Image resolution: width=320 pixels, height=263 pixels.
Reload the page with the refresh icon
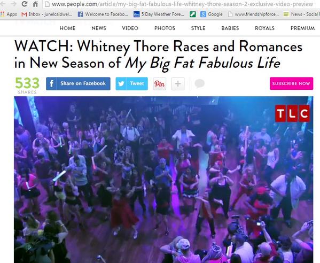click(25, 4)
